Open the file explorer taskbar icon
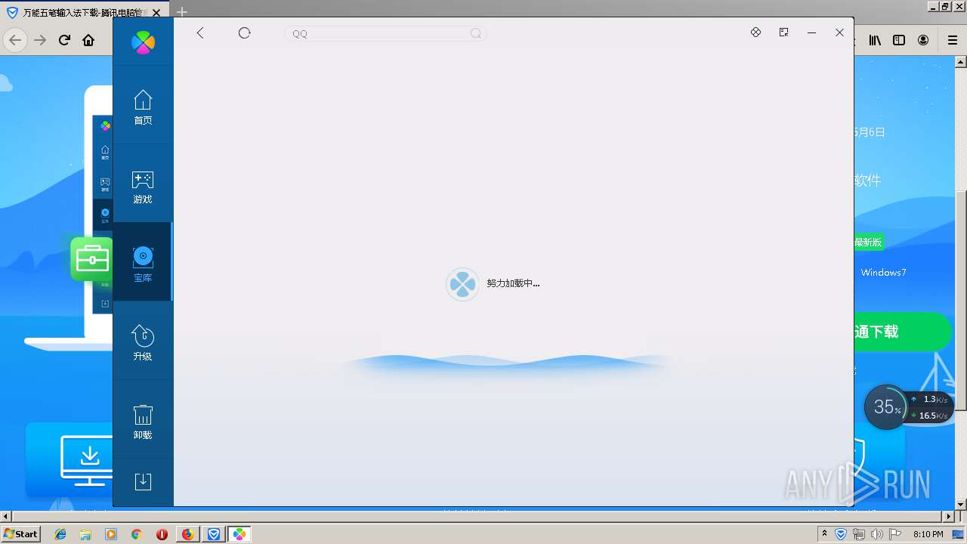The image size is (967, 544). (x=85, y=534)
